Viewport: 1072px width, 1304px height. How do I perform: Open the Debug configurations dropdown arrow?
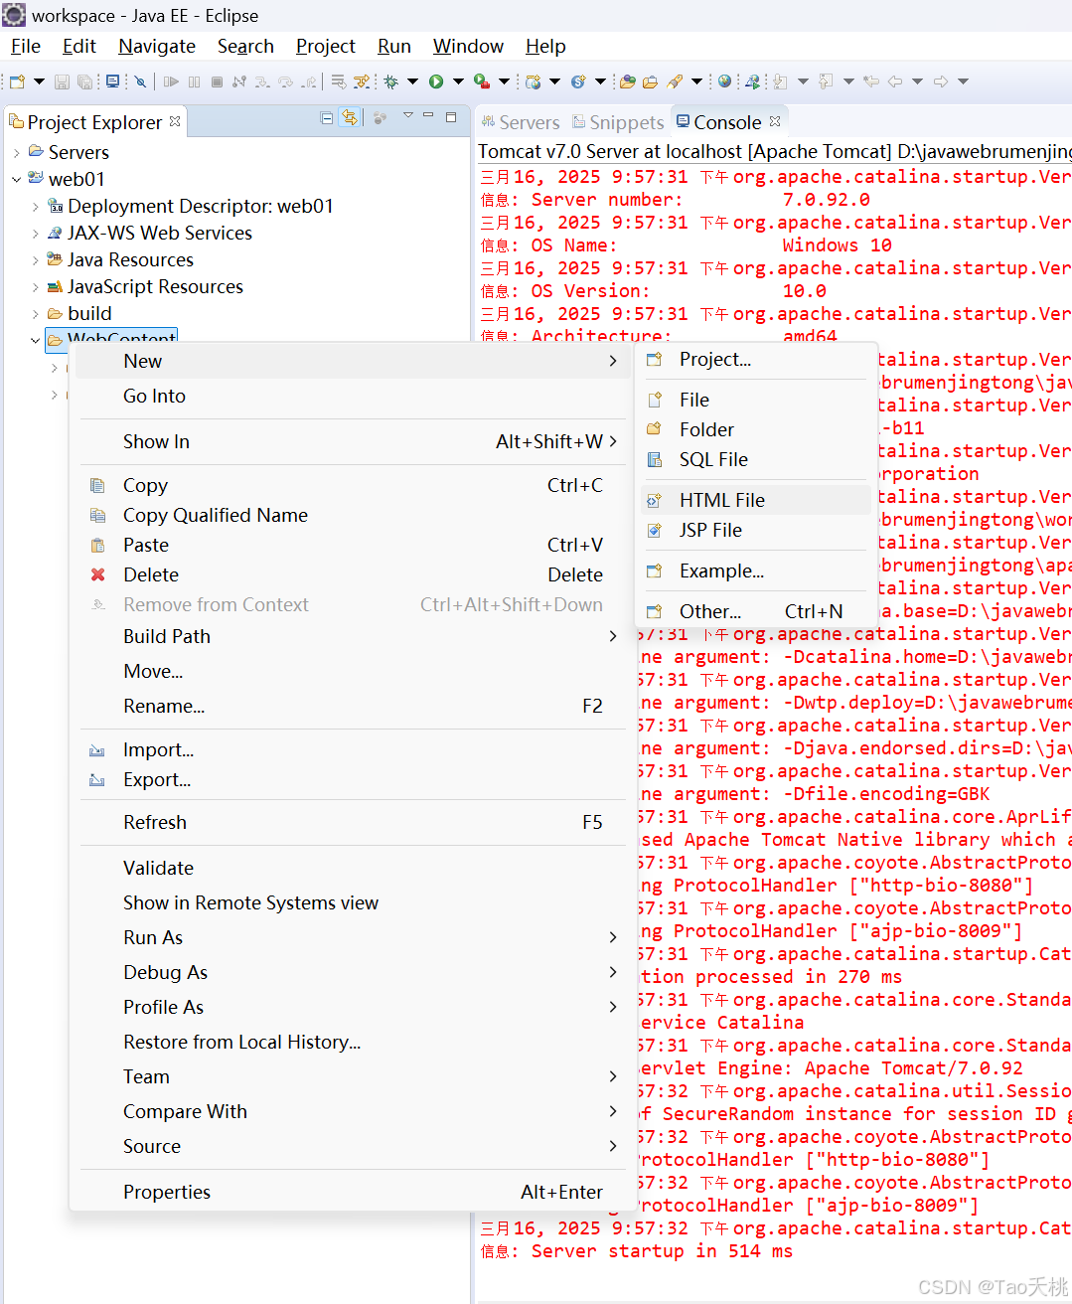pos(412,81)
